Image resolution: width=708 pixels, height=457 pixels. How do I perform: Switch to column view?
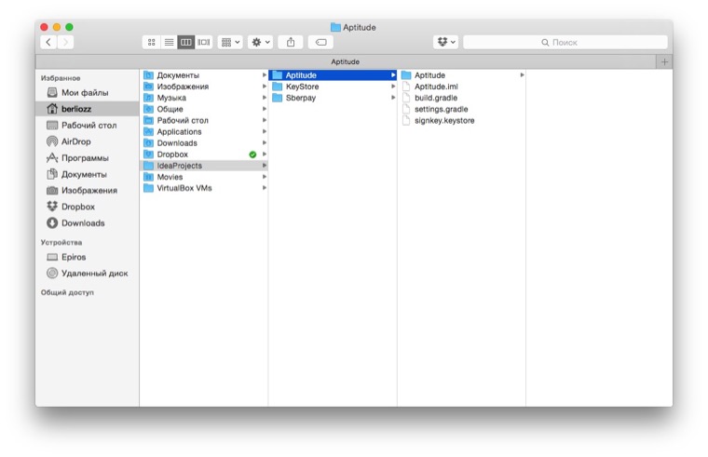[x=186, y=42]
